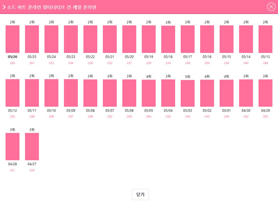This screenshot has height=209, width=278.
Task: Select the 05/22 rank bar
Action: (90, 39)
